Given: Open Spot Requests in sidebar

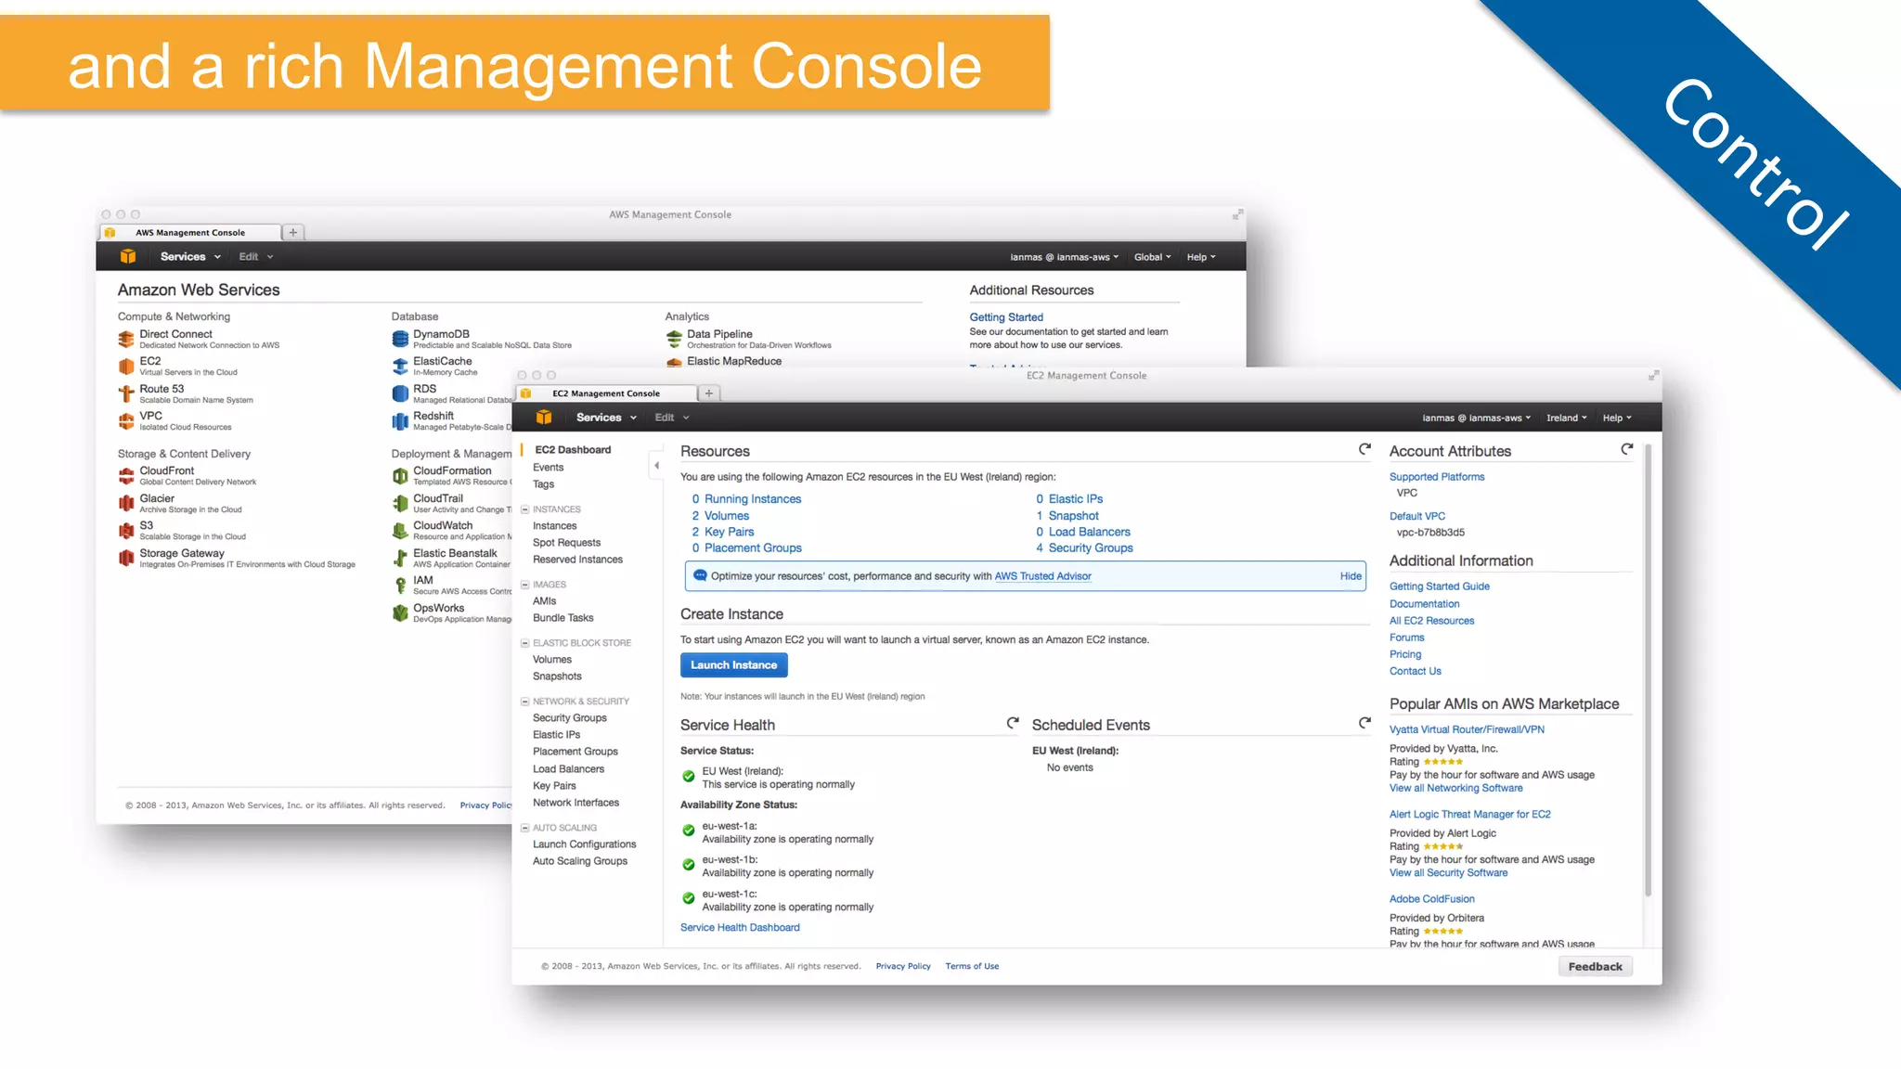Looking at the screenshot, I should point(566,543).
